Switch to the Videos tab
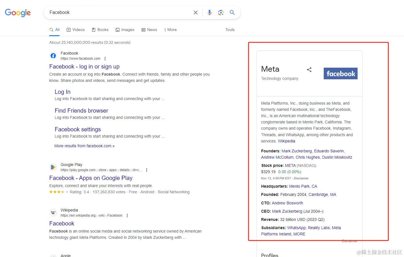404x257 pixels. pyautogui.click(x=75, y=30)
